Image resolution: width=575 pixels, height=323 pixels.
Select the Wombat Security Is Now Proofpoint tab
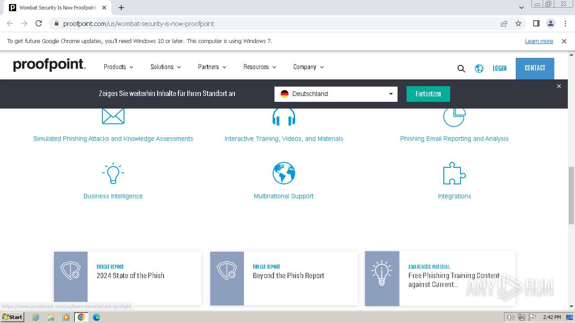[57, 8]
